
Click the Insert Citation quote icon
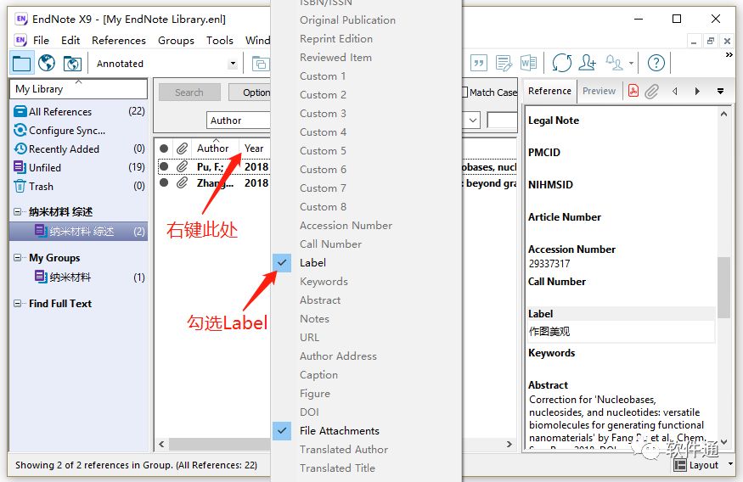click(479, 63)
